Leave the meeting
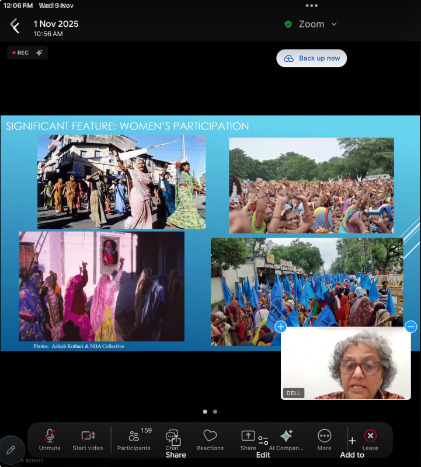This screenshot has width=421, height=467. [x=370, y=440]
